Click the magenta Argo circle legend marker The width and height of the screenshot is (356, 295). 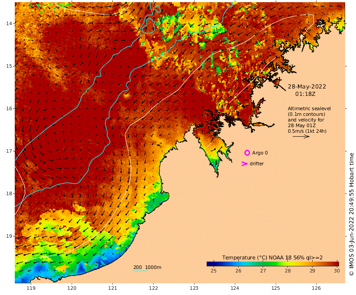pyautogui.click(x=247, y=153)
